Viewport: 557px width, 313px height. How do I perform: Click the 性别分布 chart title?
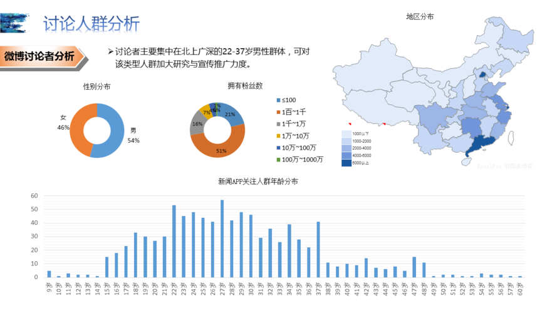tap(96, 86)
